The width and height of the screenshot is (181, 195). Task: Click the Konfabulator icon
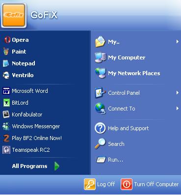(6, 114)
